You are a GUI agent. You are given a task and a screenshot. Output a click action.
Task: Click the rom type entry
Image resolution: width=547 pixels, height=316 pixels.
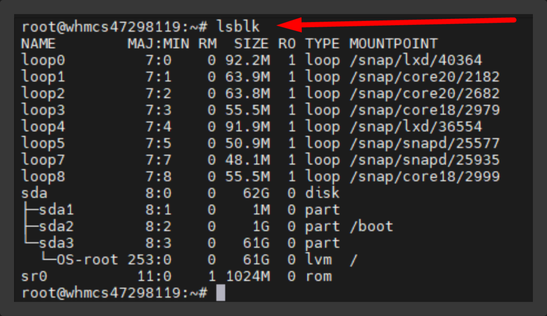(318, 276)
